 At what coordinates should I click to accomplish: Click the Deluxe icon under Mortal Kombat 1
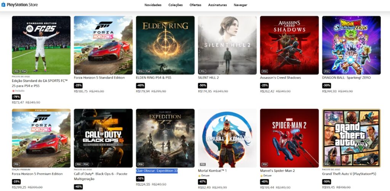click(199, 176)
